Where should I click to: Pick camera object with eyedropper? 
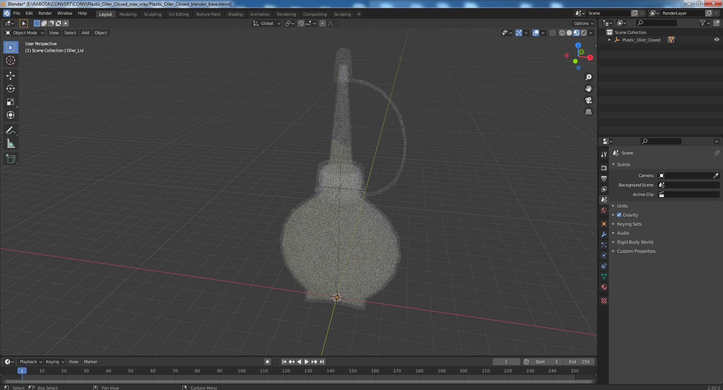[x=716, y=176]
